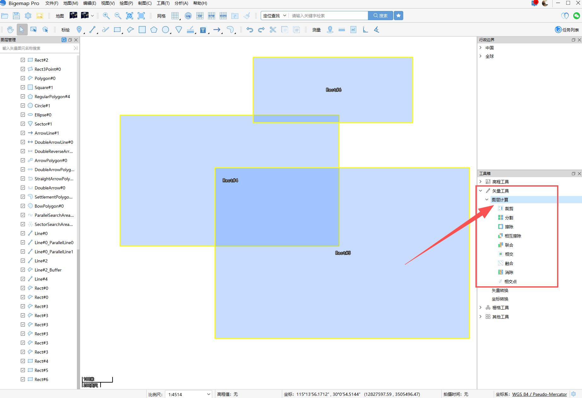Choose the arrow line drawing tool
Image resolution: width=582 pixels, height=398 pixels.
point(217,30)
